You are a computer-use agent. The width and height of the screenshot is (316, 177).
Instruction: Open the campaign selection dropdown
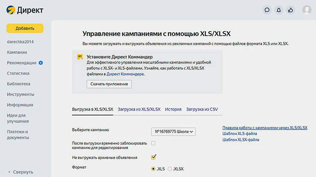click(174, 132)
